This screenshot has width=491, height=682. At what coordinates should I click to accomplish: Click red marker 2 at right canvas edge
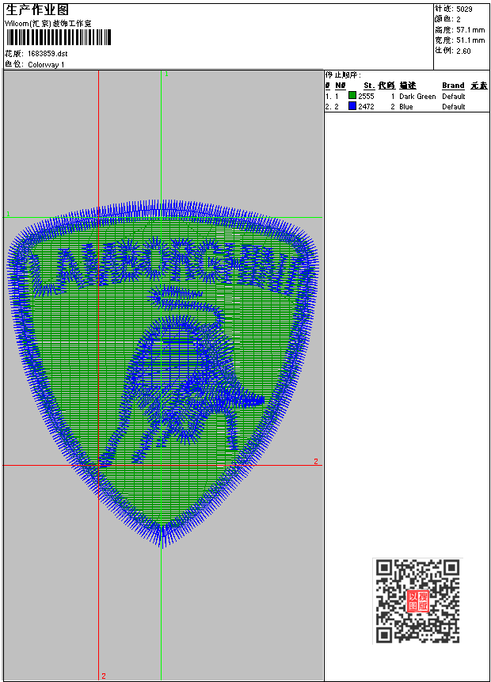pyautogui.click(x=316, y=462)
